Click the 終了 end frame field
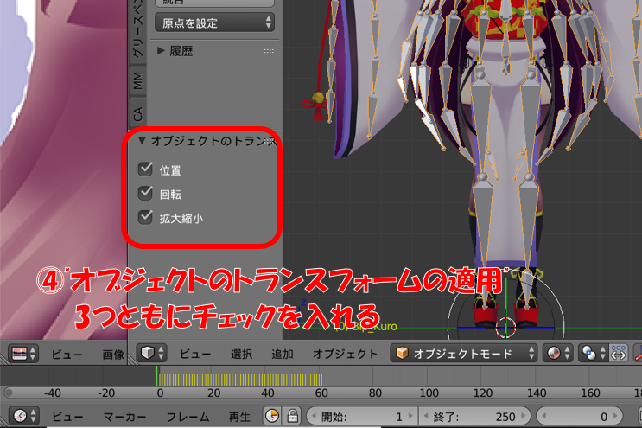Image resolution: width=642 pixels, height=428 pixels. point(479,416)
